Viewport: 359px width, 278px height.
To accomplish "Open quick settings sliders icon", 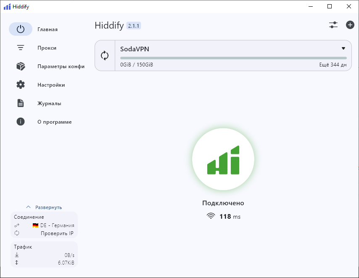I will tap(333, 25).
